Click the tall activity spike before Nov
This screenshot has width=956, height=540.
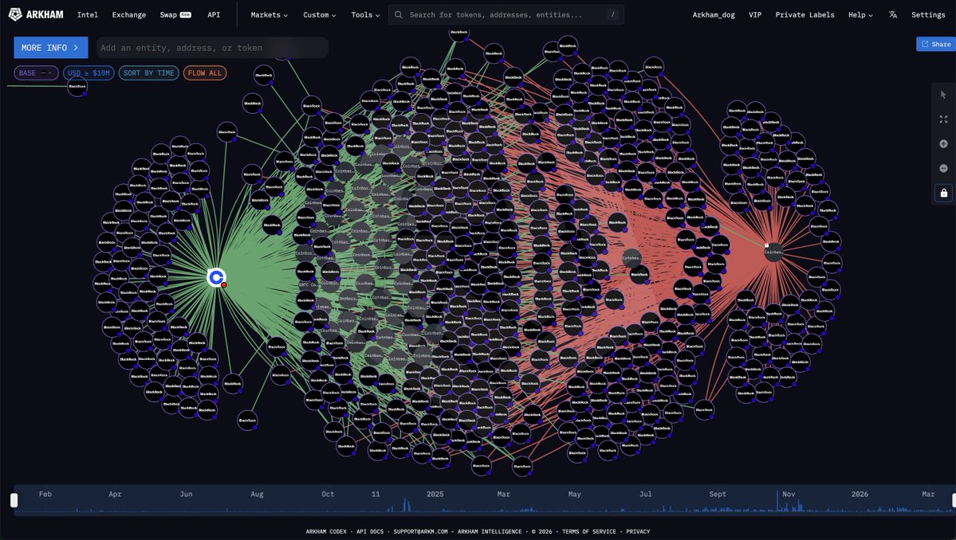777,500
